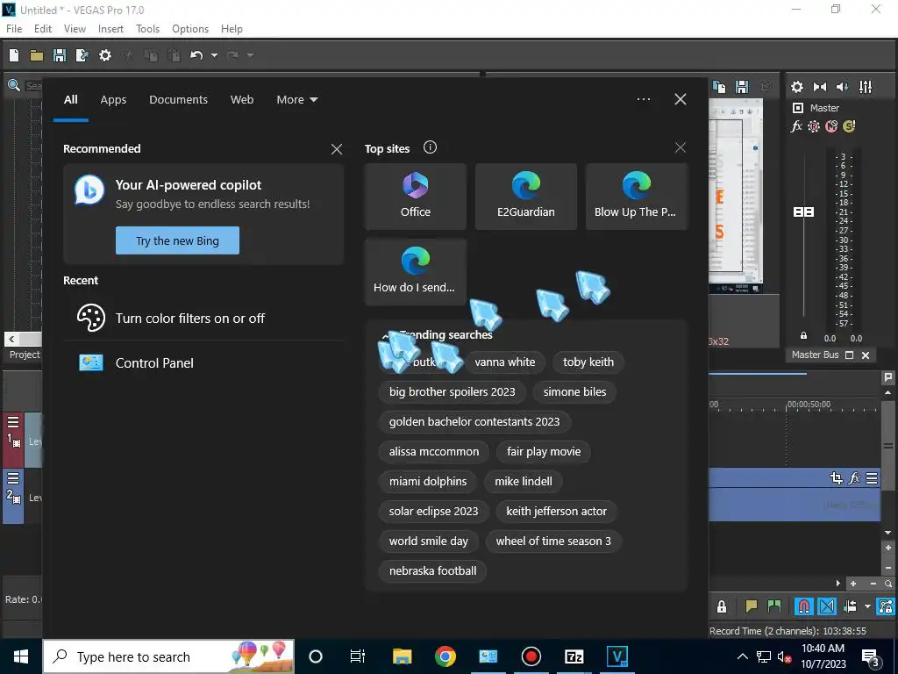This screenshot has height=674, width=898.
Task: Open track 2 hamburger menu
Action: pyautogui.click(x=13, y=478)
